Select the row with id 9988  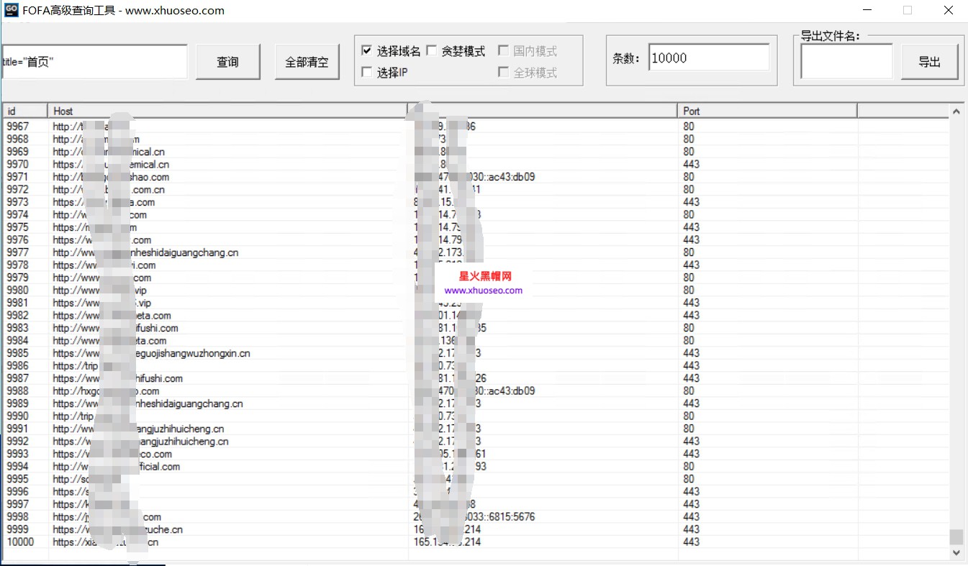pyautogui.click(x=475, y=391)
